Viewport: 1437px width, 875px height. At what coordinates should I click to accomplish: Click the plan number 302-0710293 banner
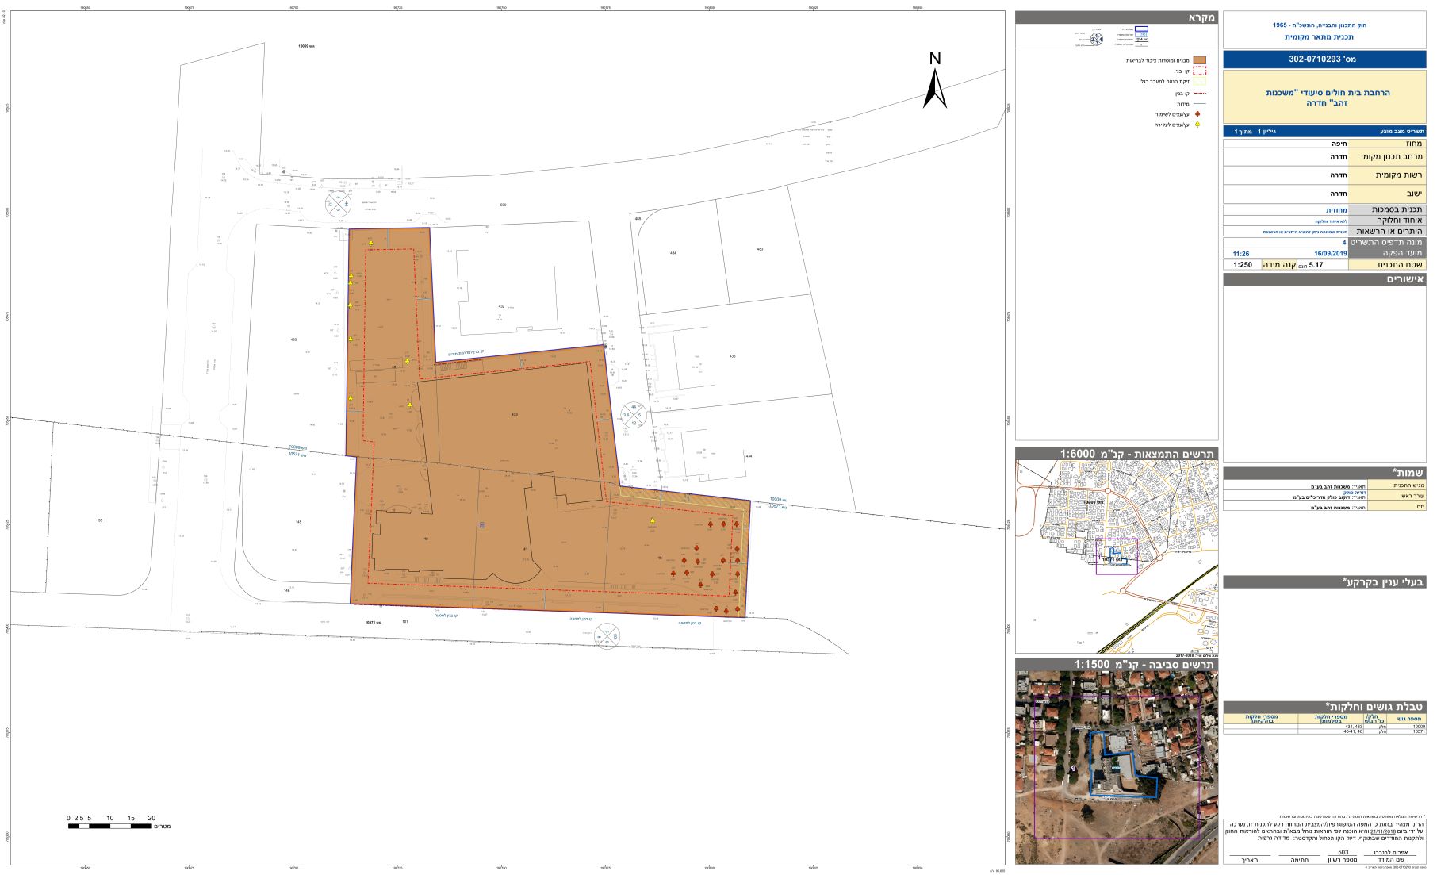(1324, 59)
